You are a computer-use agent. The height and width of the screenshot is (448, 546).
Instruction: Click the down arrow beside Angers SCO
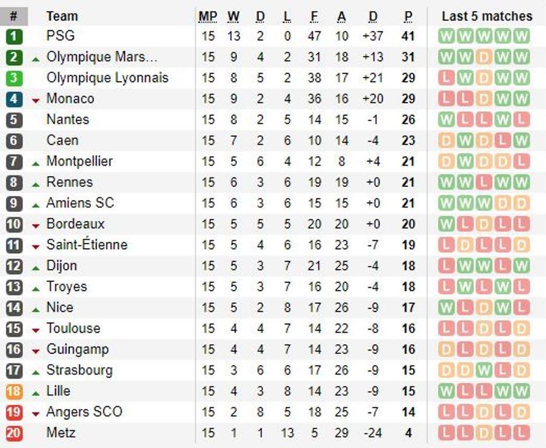pyautogui.click(x=36, y=414)
